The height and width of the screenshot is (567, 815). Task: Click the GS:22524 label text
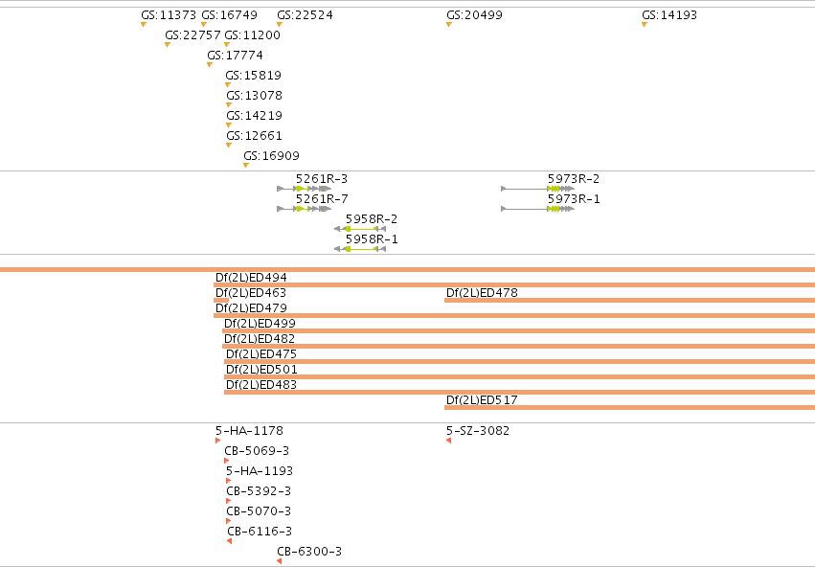pyautogui.click(x=306, y=15)
